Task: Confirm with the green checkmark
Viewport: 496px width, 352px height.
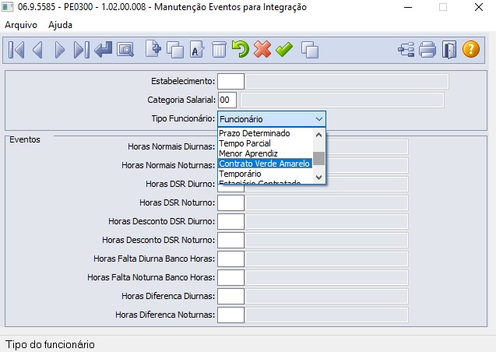Action: [x=284, y=50]
